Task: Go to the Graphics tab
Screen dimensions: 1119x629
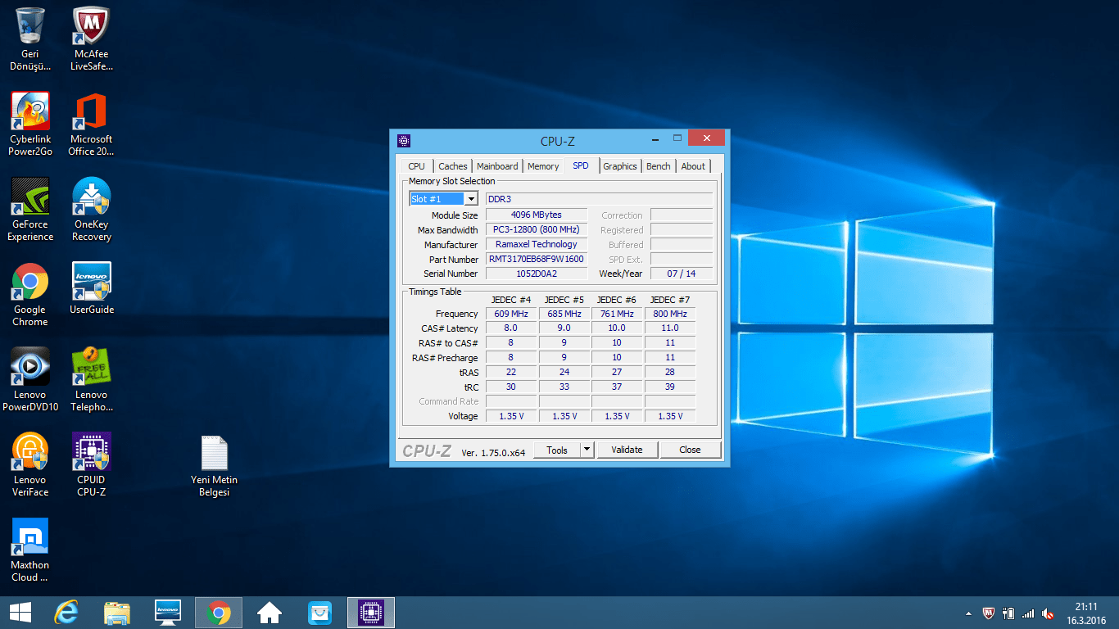Action: [x=619, y=166]
